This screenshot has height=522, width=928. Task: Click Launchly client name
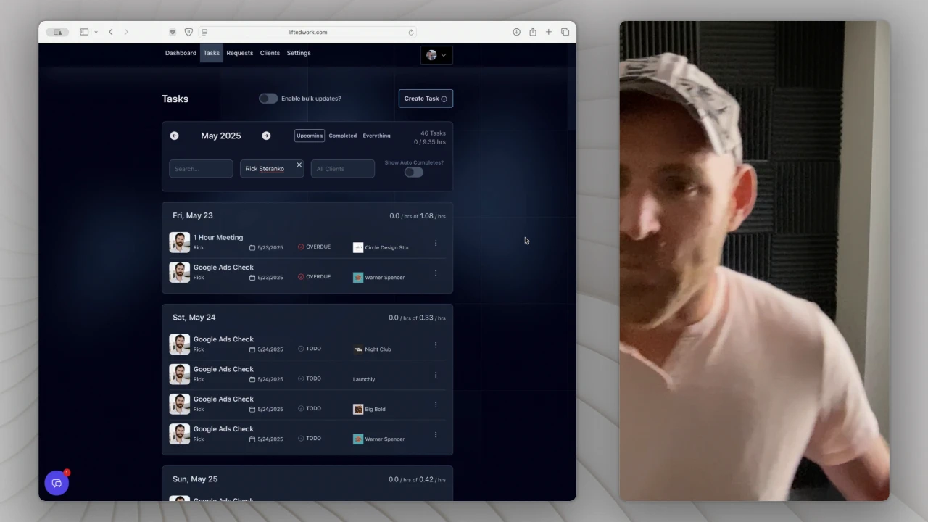[364, 379]
